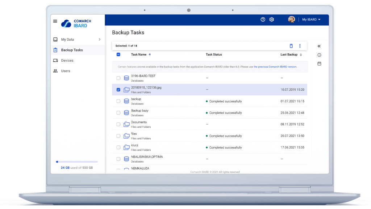Open the NBALISINSKA\OPTIMA task name
This screenshot has height=209, width=371.
tap(147, 157)
